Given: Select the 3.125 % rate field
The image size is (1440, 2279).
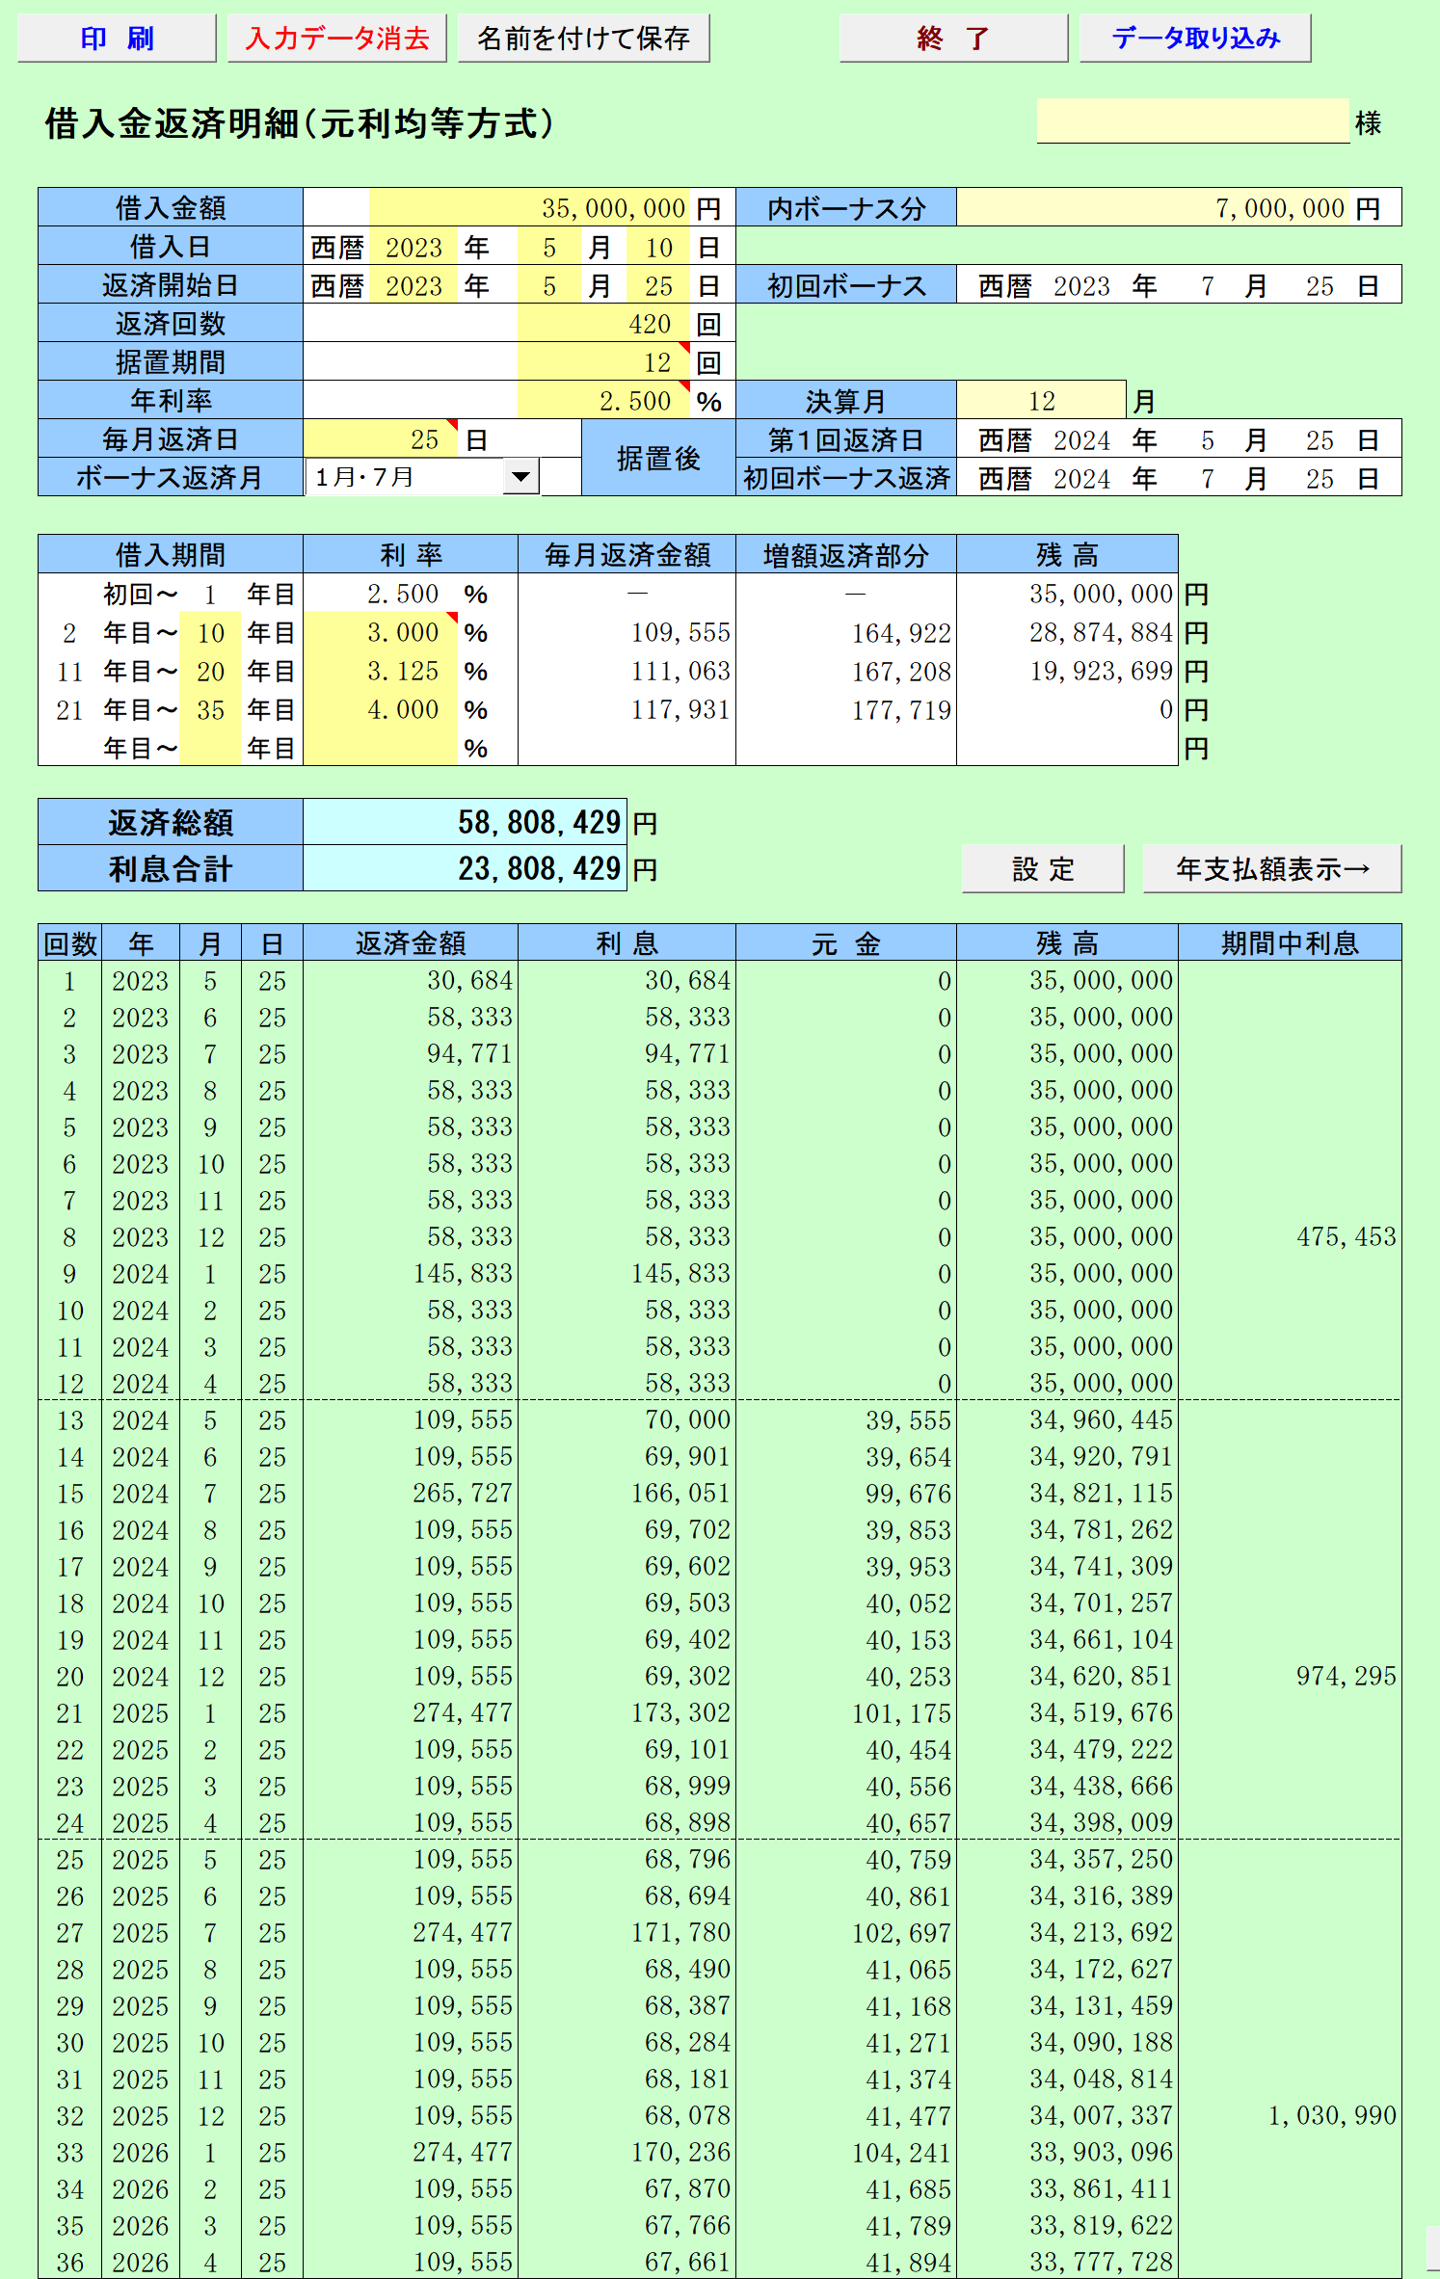Looking at the screenshot, I should [381, 672].
